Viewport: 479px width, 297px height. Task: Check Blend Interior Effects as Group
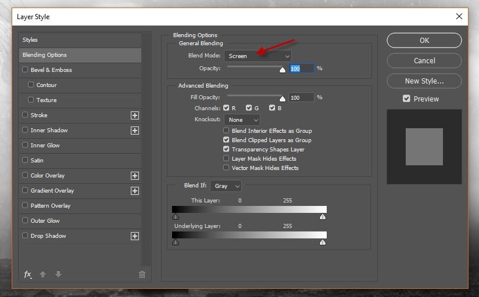pos(226,131)
